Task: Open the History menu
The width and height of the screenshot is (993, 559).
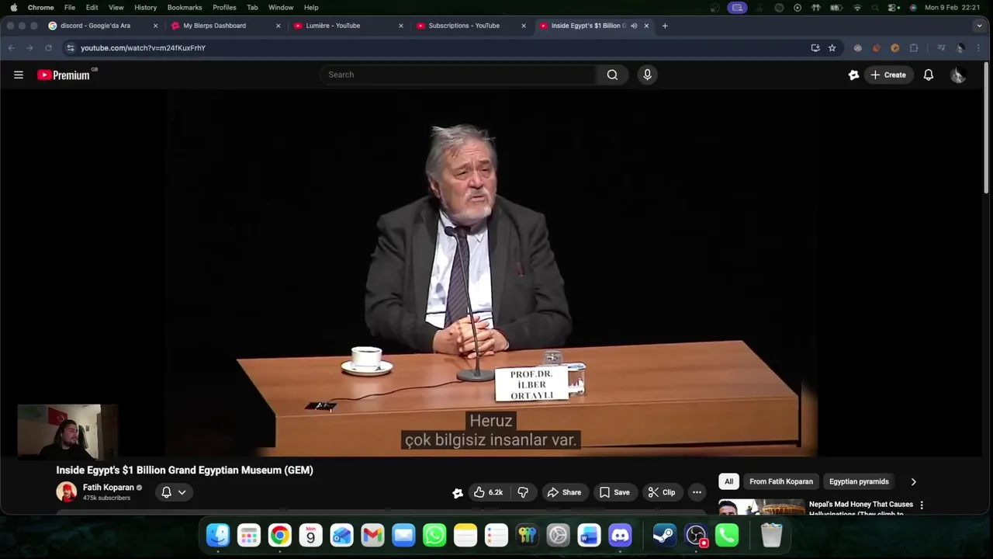Action: [145, 7]
